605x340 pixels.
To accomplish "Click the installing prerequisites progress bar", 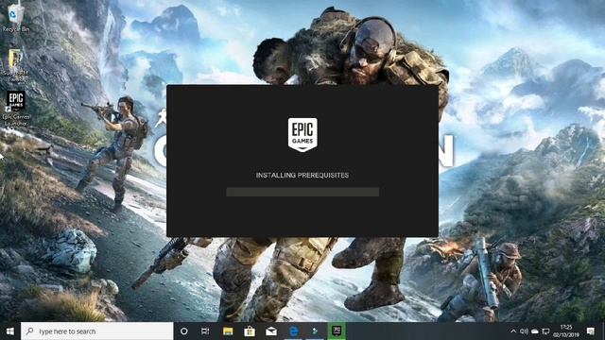I will coord(302,192).
